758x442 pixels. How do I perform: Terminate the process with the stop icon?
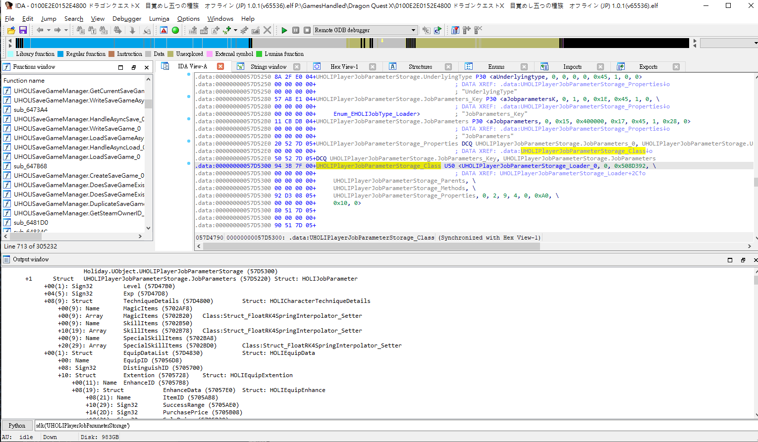307,30
